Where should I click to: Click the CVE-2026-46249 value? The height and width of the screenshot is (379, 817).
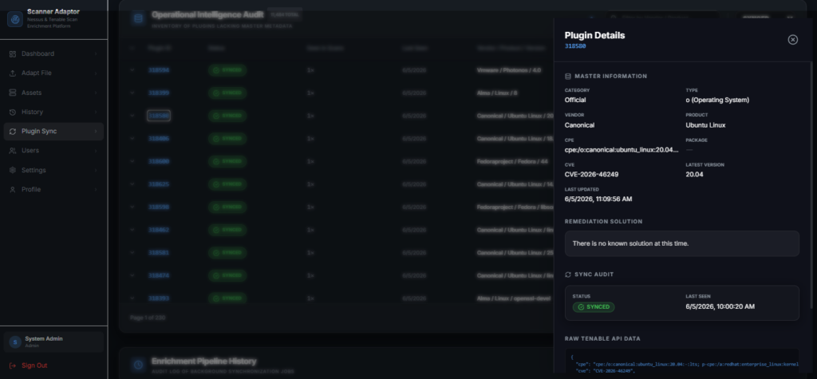tap(591, 175)
